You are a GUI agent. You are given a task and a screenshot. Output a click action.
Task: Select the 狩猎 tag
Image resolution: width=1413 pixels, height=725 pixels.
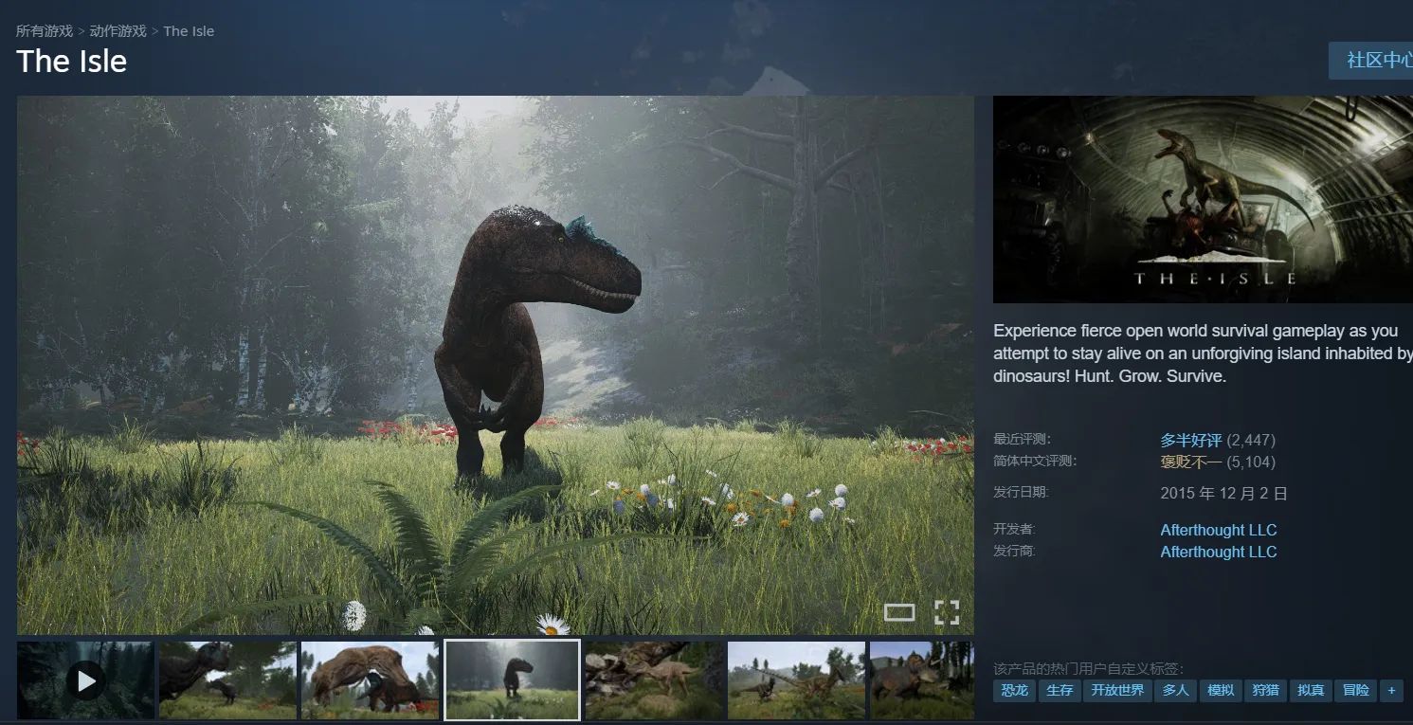[x=1266, y=691]
